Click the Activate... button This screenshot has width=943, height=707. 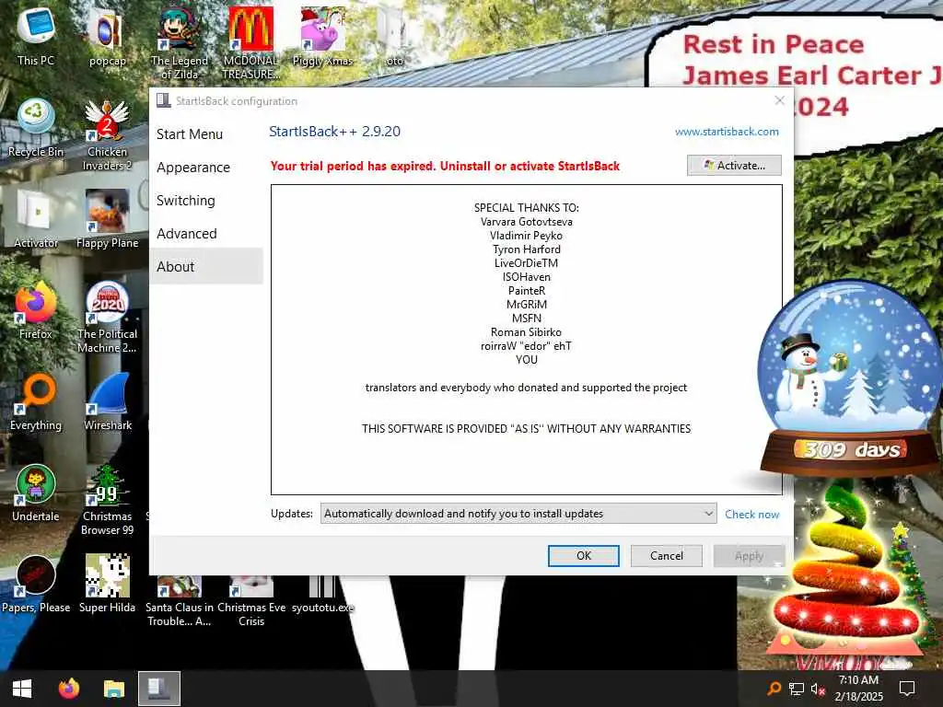point(734,166)
